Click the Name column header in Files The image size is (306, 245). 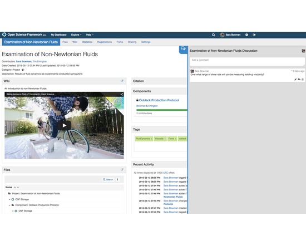[8, 187]
